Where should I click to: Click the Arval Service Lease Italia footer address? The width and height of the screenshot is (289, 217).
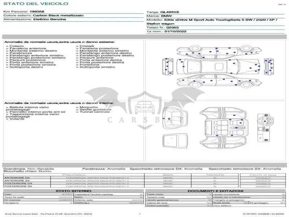(48, 214)
